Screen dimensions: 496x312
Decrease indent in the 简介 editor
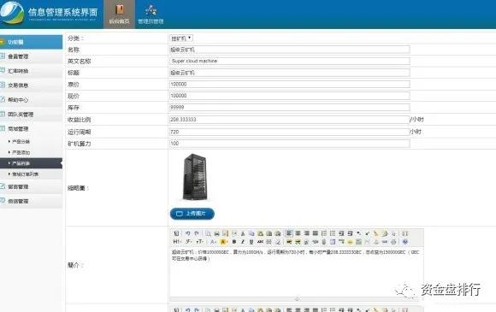(x=350, y=233)
